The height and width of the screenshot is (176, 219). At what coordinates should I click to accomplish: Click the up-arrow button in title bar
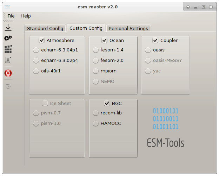point(188,7)
